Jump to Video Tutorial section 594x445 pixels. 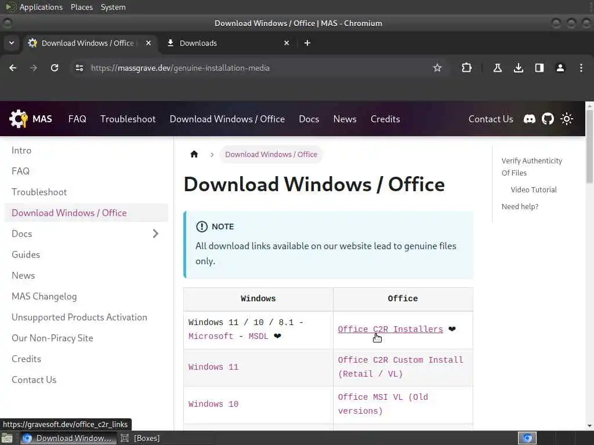coord(534,189)
